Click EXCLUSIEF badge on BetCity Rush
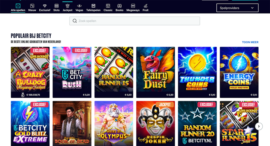The image size is (270, 146). [x=81, y=50]
